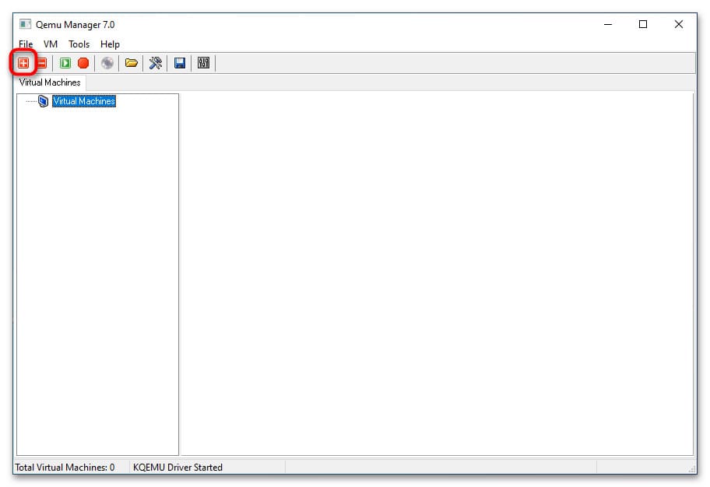The width and height of the screenshot is (710, 487).
Task: Open the Tools menu
Action: coord(79,44)
